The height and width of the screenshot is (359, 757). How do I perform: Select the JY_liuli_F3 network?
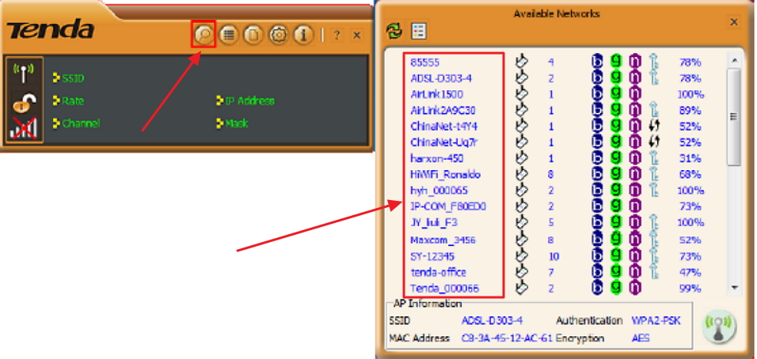[434, 223]
